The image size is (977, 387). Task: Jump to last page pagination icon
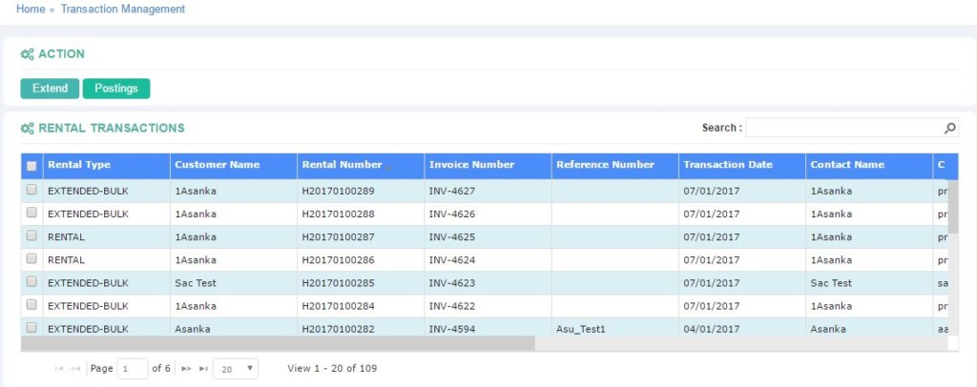tap(202, 368)
